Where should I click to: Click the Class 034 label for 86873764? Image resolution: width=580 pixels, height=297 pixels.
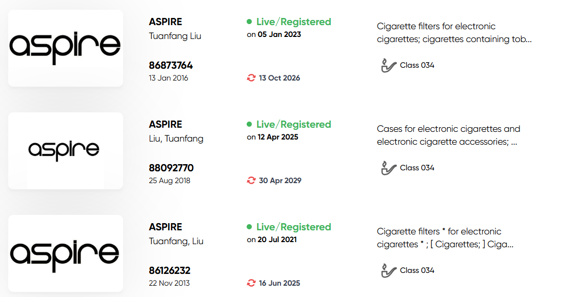coord(417,66)
